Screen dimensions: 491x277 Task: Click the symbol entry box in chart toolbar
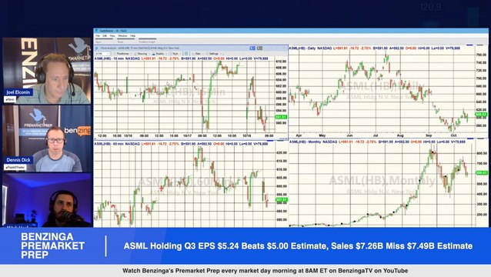(103, 54)
